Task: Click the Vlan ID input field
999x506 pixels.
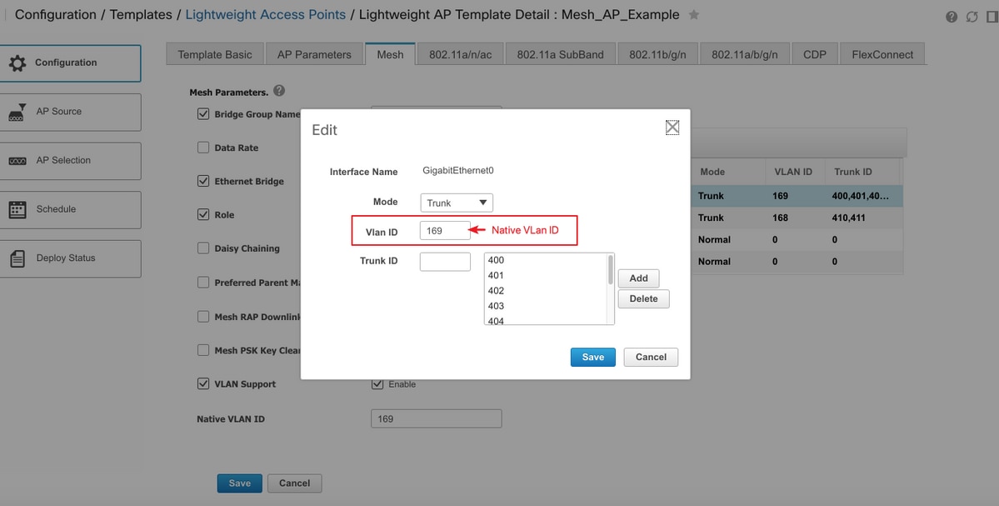Action: click(445, 231)
